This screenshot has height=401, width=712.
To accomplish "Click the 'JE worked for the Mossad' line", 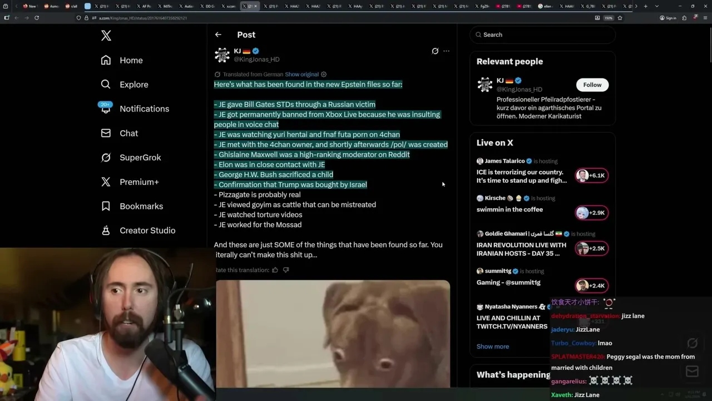I will (x=258, y=224).
